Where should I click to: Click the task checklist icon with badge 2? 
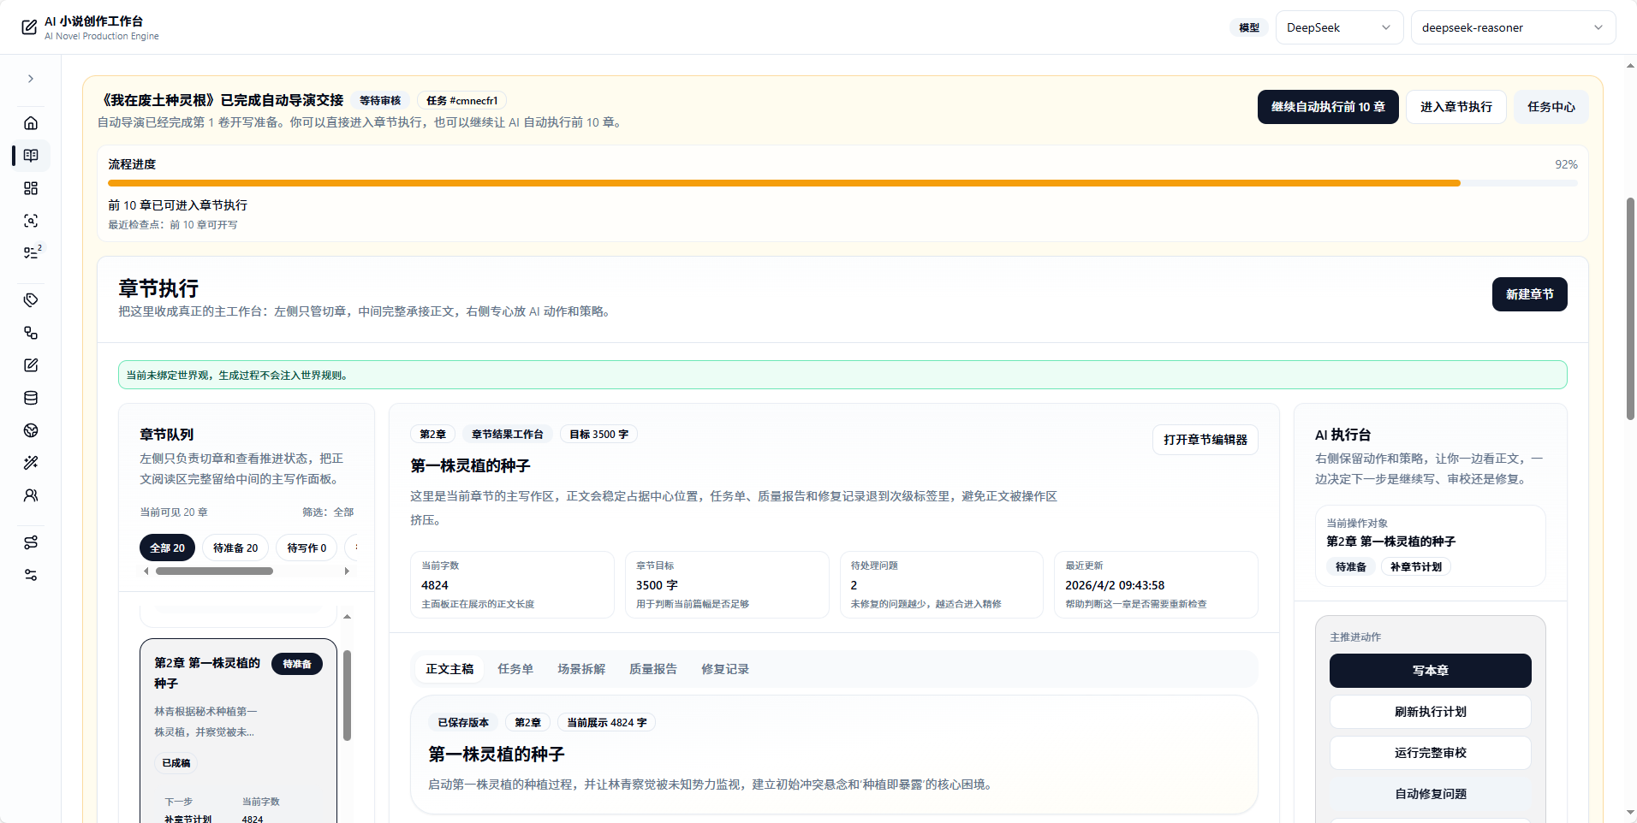31,252
